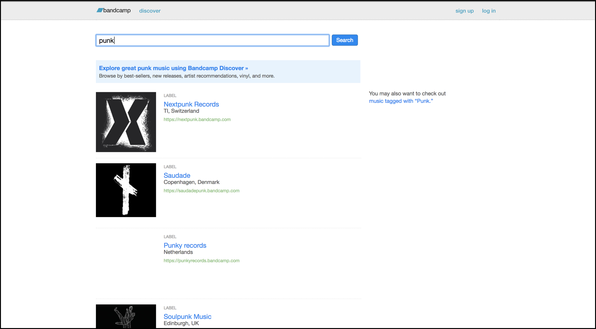The width and height of the screenshot is (596, 329).
Task: Open the Saudade title link
Action: [177, 175]
